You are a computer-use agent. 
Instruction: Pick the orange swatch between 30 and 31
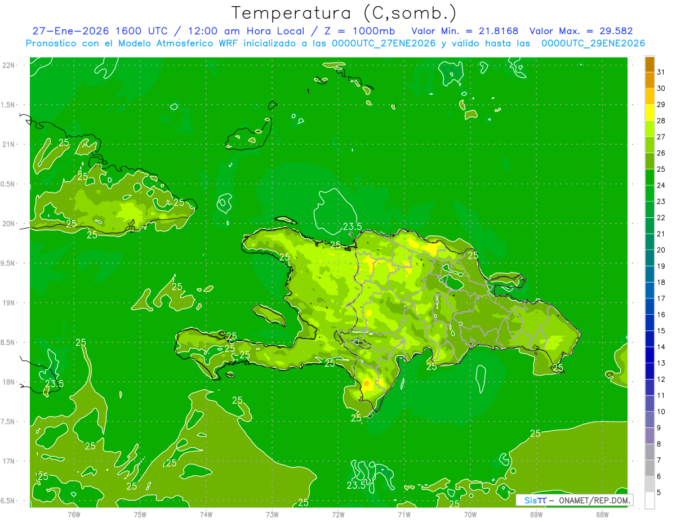tap(650, 81)
